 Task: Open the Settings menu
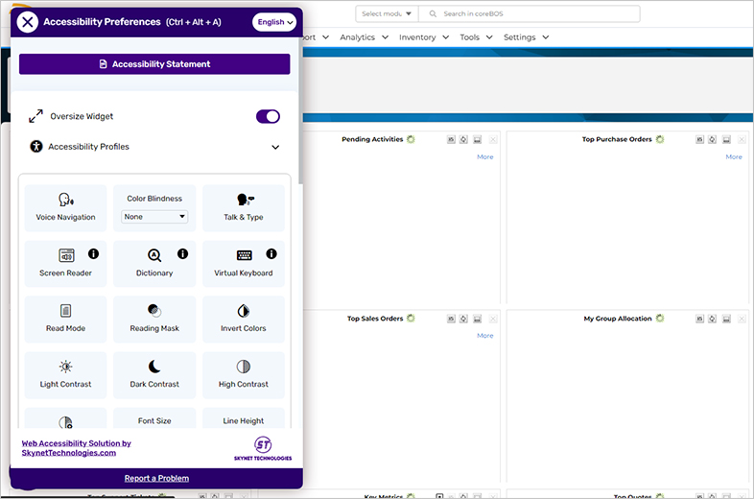click(526, 37)
